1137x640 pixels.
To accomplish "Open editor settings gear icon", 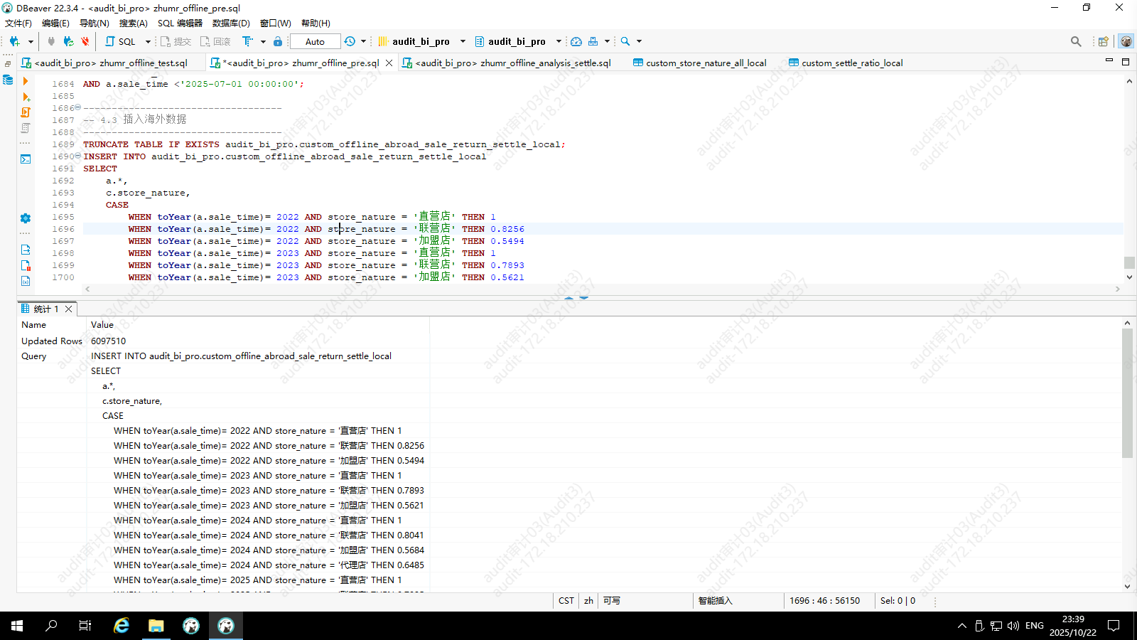I will point(26,218).
